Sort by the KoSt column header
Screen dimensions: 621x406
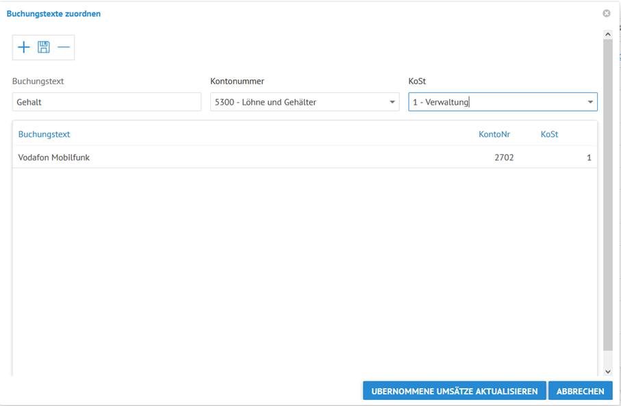point(549,134)
